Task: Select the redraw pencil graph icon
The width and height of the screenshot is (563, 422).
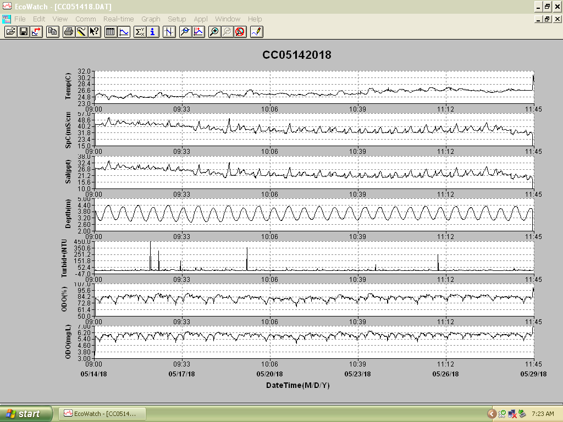Action: point(256,32)
